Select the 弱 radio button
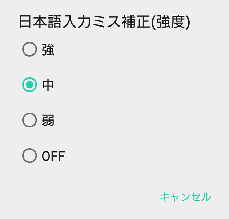This screenshot has width=229, height=219. coord(29,120)
